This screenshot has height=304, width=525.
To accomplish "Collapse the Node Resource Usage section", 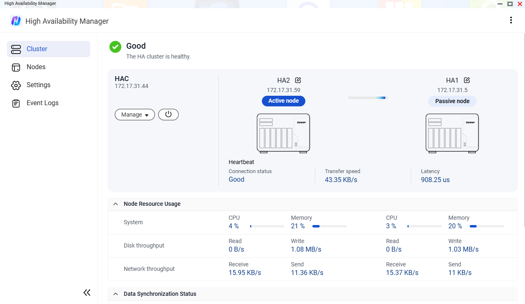I will (116, 204).
